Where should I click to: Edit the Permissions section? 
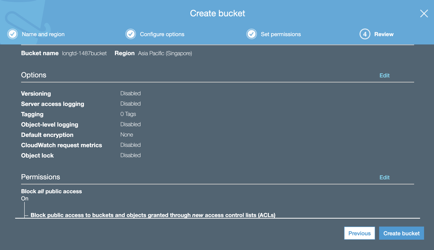coord(384,178)
